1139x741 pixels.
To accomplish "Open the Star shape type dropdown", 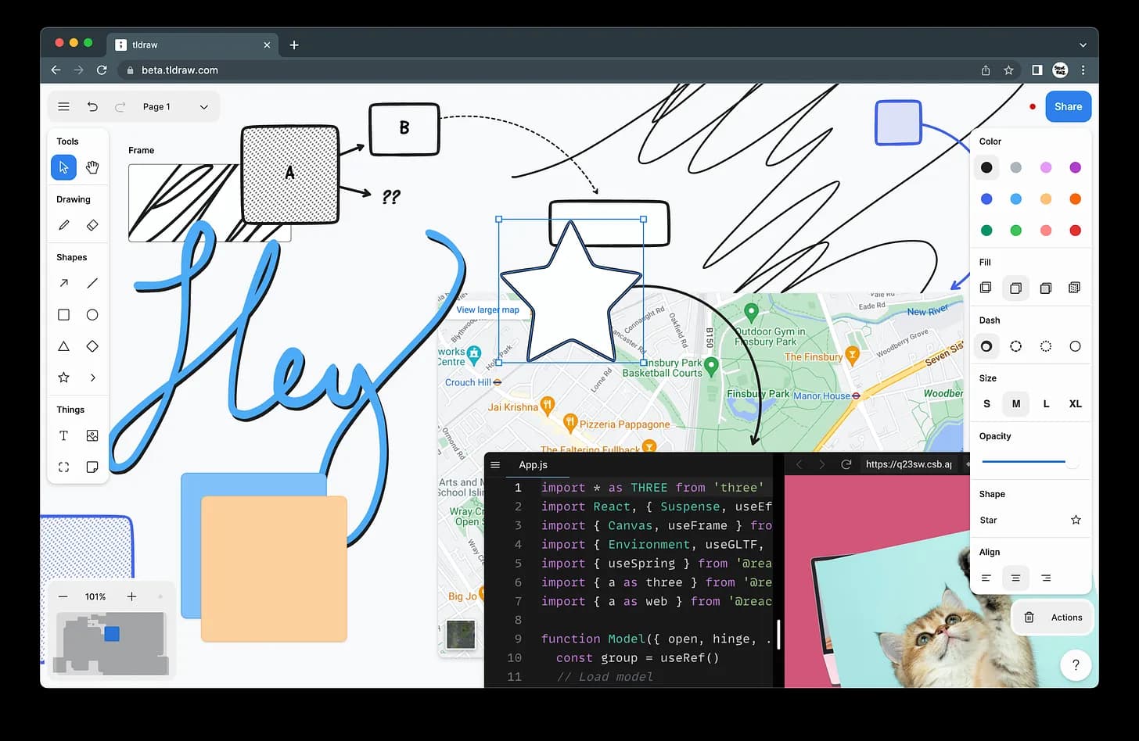I will tap(1030, 520).
